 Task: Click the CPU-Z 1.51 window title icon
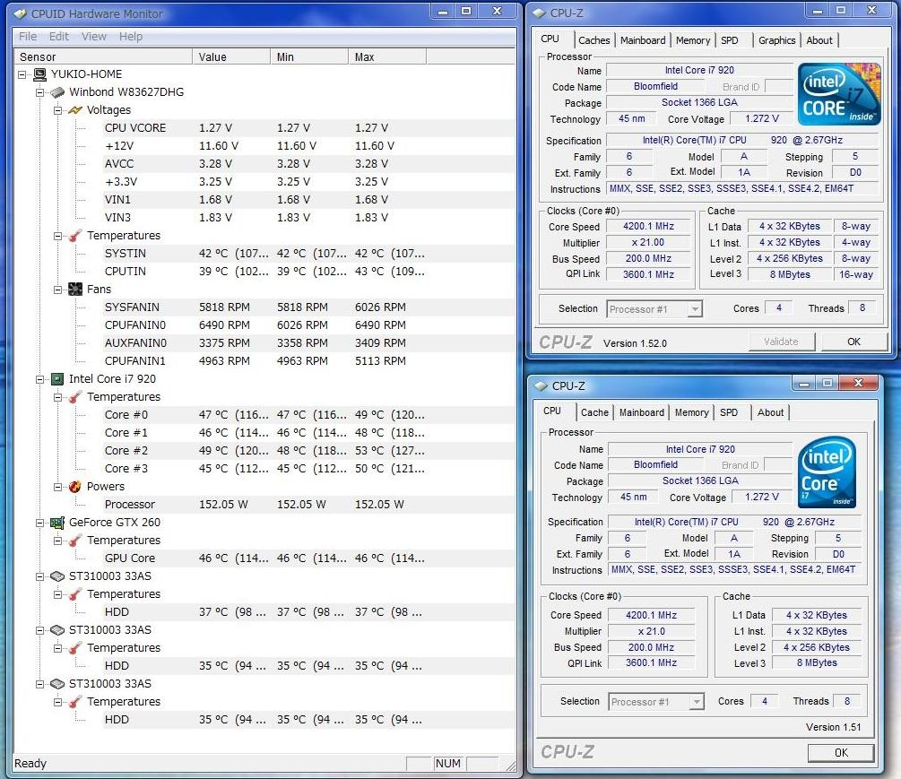[x=541, y=385]
